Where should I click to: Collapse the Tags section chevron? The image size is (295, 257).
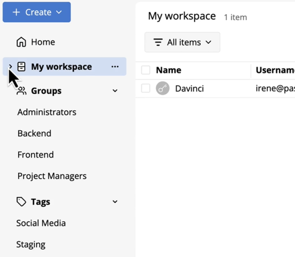click(x=115, y=202)
